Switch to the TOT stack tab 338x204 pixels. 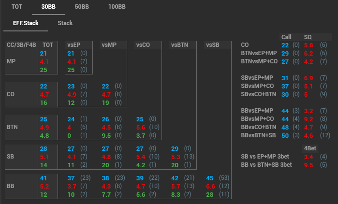pos(17,7)
